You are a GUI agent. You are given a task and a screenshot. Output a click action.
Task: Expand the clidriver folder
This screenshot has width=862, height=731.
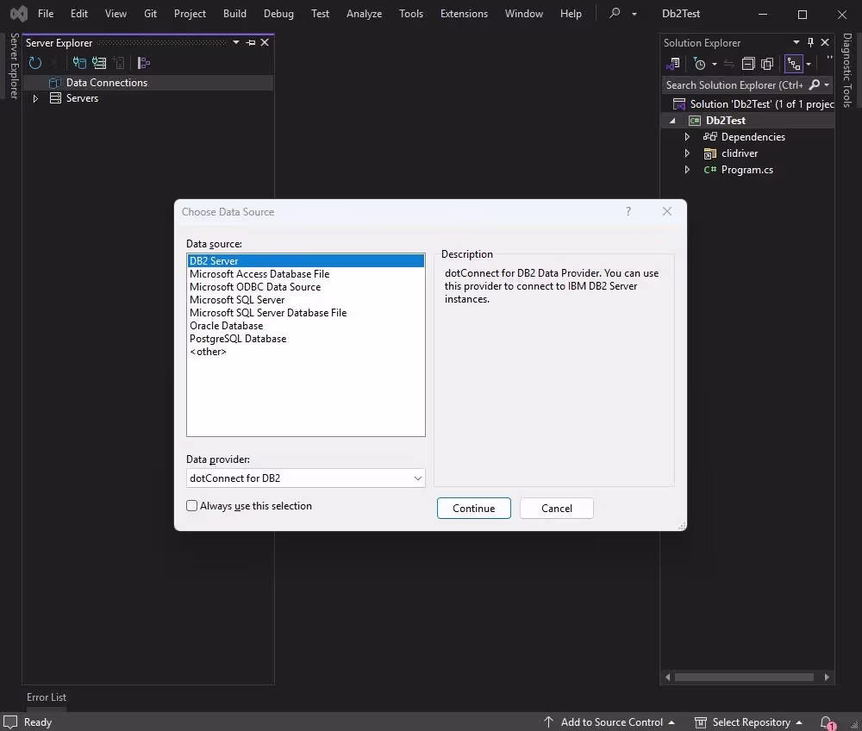point(687,153)
